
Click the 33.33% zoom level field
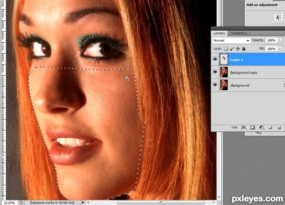point(9,203)
